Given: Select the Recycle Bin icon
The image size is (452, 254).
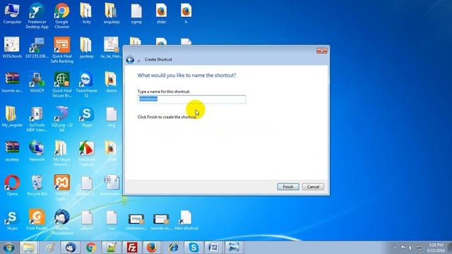Looking at the screenshot, I should click(x=37, y=186).
